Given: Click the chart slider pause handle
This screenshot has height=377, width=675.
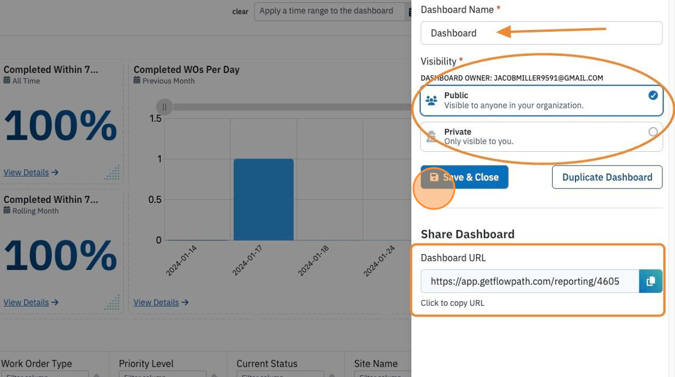Looking at the screenshot, I should coord(164,107).
